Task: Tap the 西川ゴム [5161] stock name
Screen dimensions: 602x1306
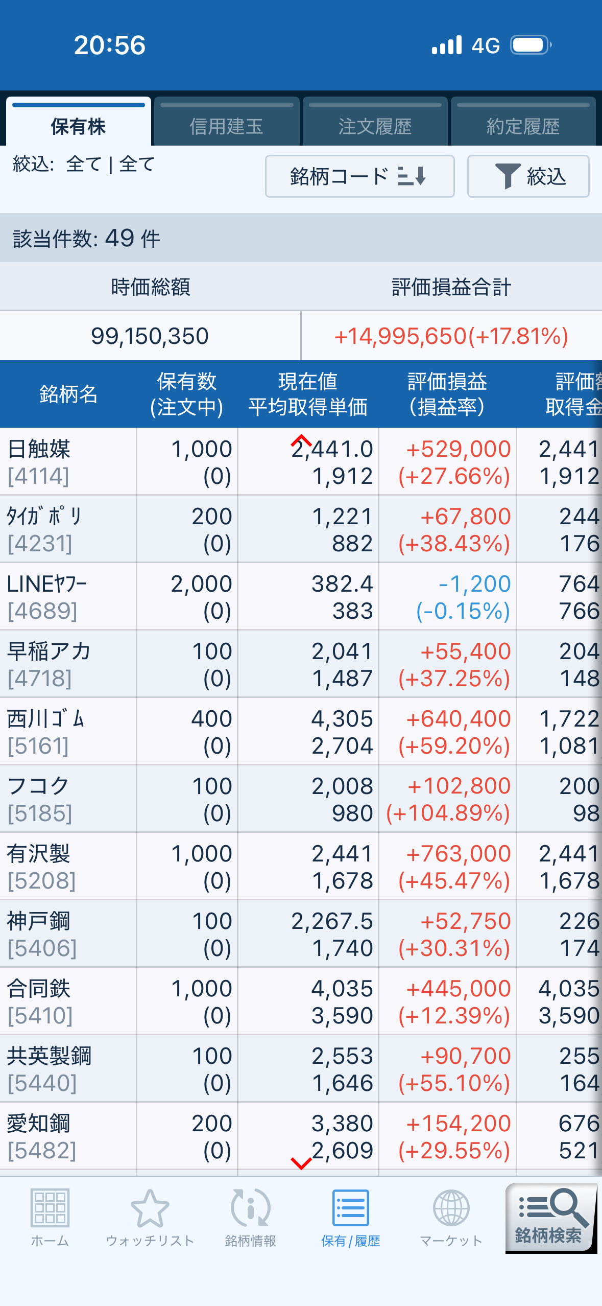Action: pos(45,719)
